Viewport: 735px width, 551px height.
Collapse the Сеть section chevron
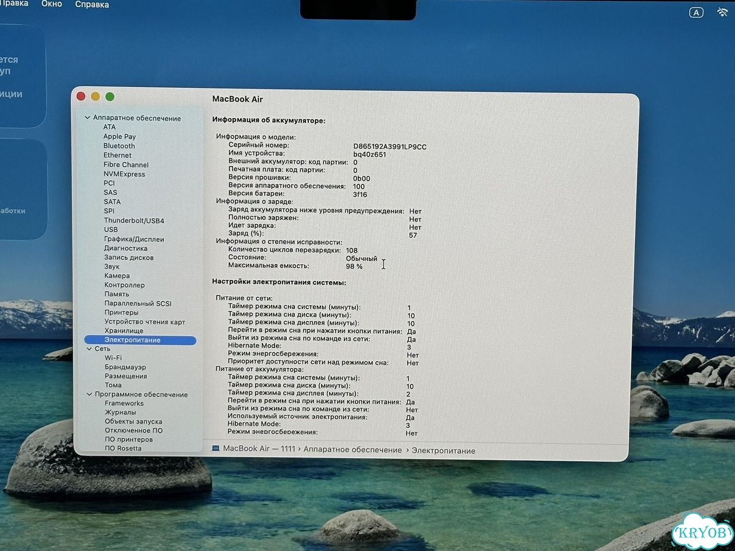pyautogui.click(x=89, y=348)
